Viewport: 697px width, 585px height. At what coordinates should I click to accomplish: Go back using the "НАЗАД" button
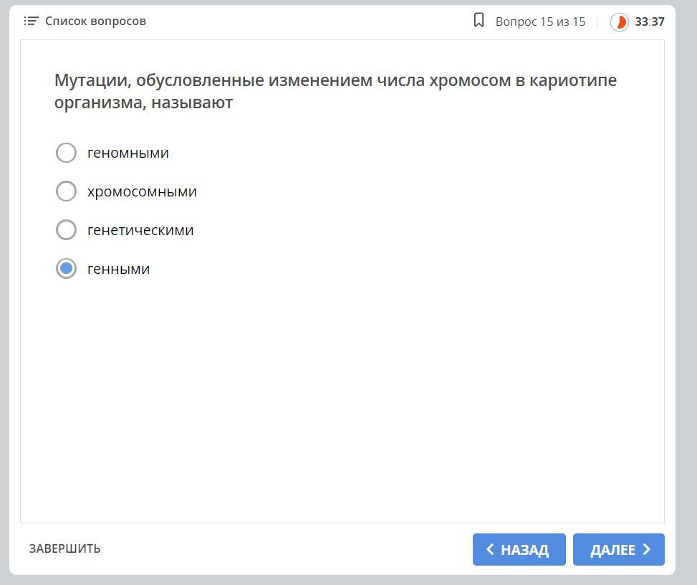tap(519, 550)
